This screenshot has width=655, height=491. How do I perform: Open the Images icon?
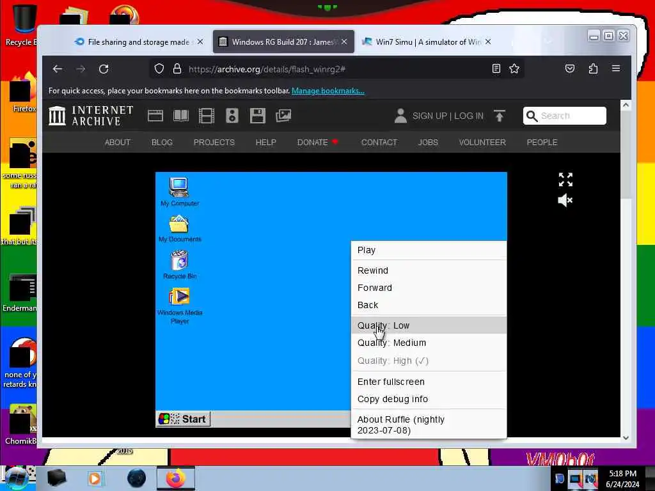pos(283,116)
